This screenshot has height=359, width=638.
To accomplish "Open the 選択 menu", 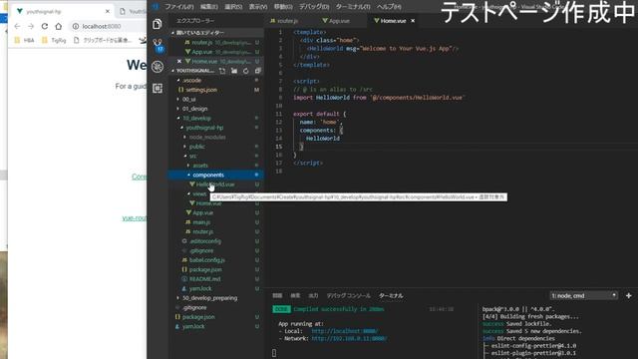I will pos(233,7).
